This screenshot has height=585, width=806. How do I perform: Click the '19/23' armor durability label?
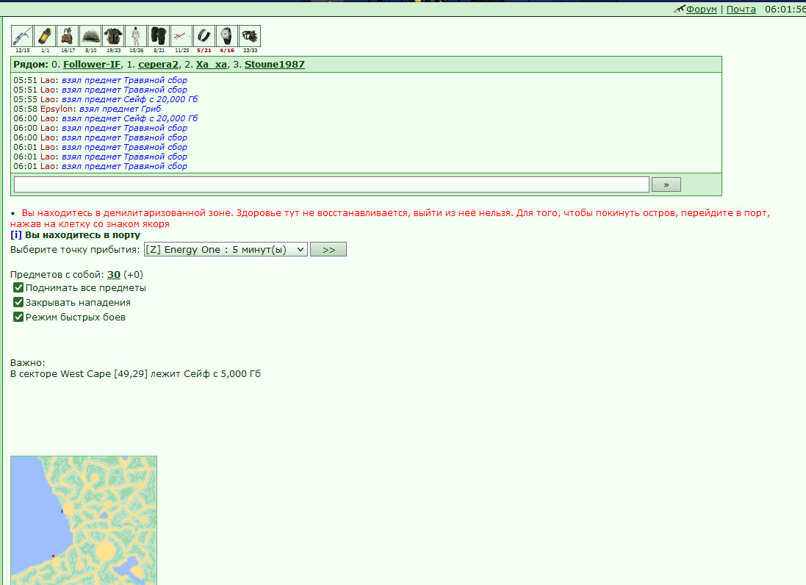click(113, 51)
